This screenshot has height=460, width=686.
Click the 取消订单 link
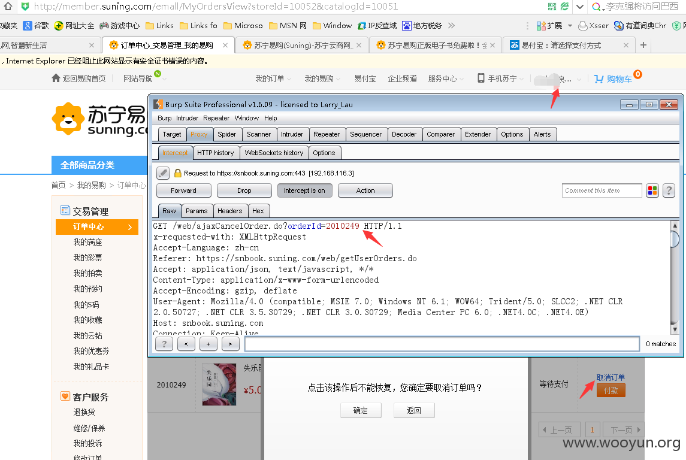coord(611,377)
